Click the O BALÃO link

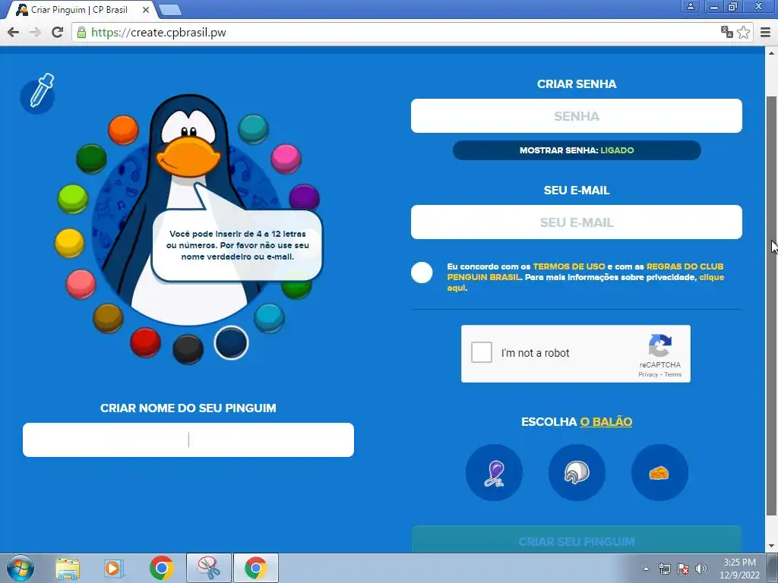tap(606, 422)
